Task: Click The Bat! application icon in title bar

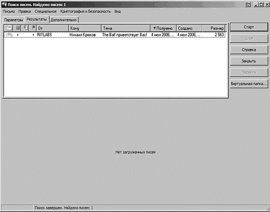Action: pos(4,4)
